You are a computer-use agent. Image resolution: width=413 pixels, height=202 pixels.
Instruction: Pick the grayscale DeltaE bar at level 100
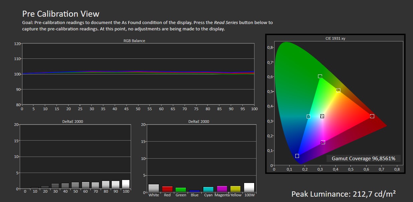(126, 184)
